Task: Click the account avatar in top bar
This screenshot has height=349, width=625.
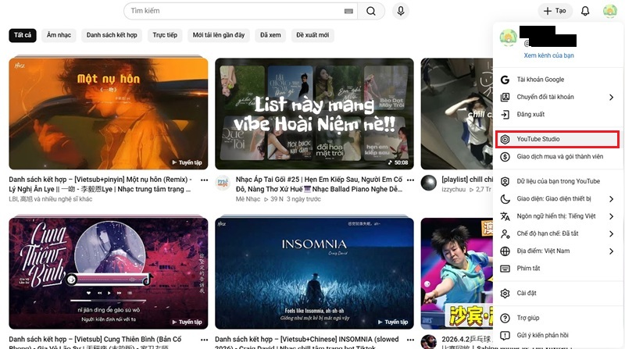Action: pyautogui.click(x=609, y=11)
